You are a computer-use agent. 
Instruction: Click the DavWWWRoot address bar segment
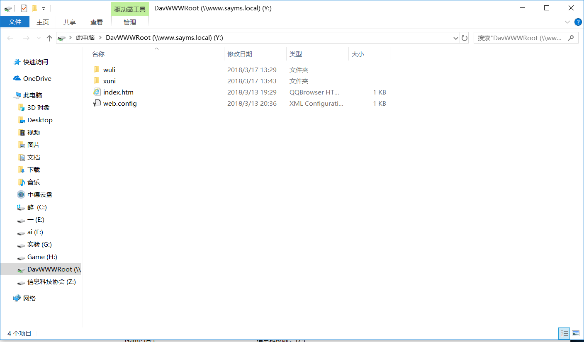coord(165,38)
